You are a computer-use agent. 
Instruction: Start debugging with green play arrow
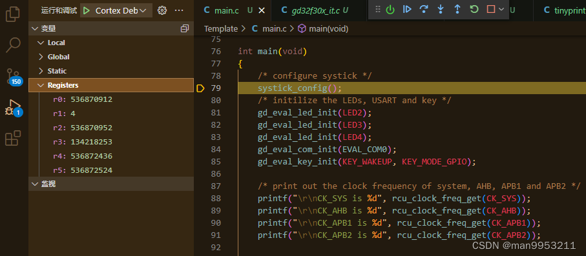87,10
